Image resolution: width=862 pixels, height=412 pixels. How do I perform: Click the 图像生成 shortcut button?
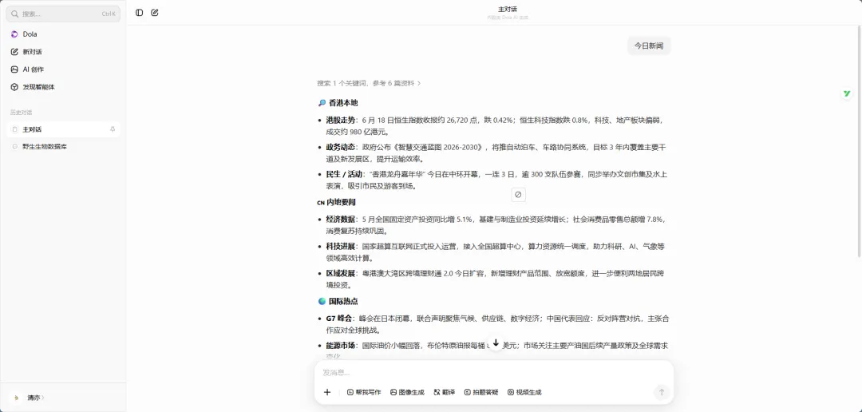click(x=407, y=392)
